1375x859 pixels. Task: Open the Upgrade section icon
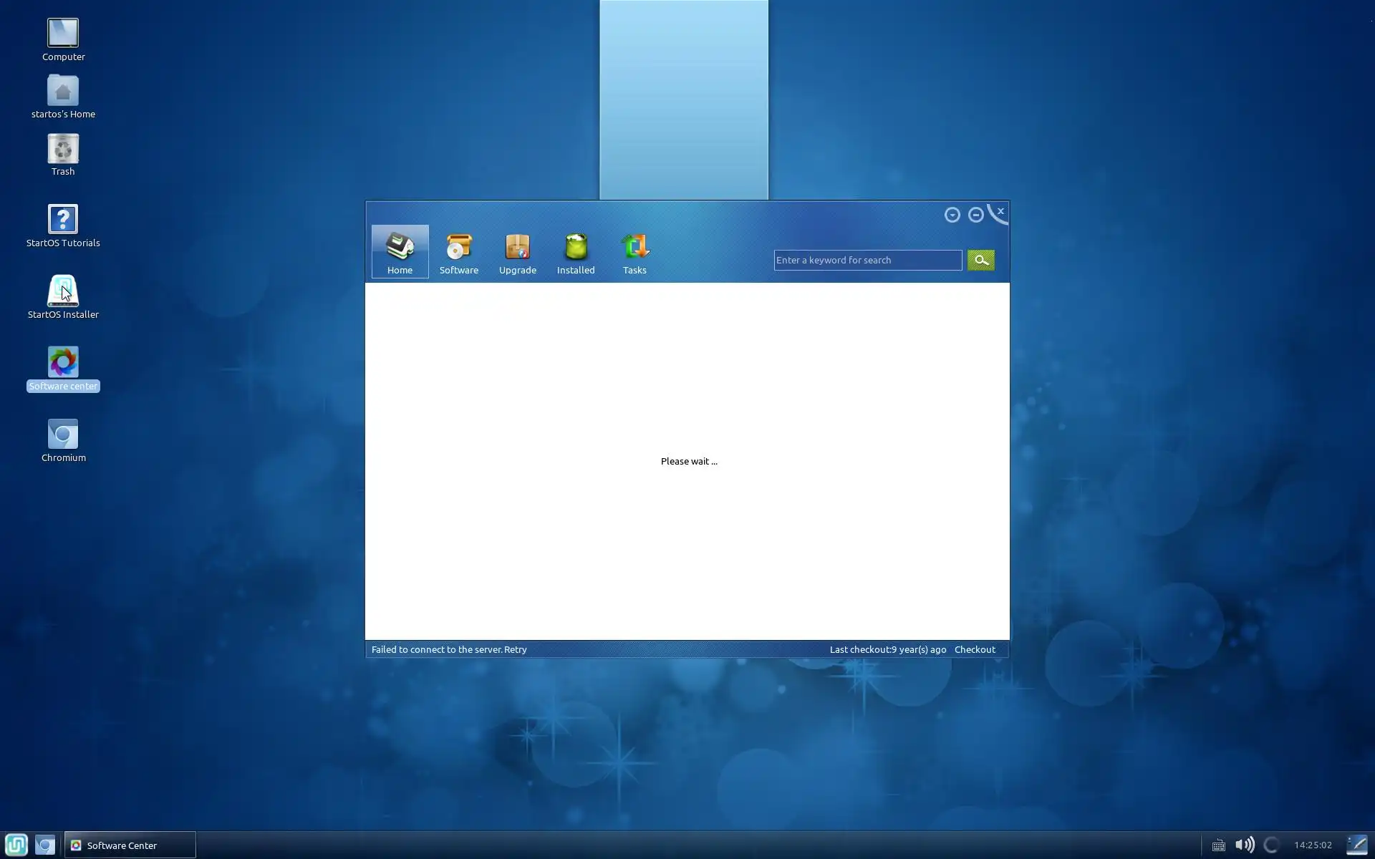(x=517, y=252)
